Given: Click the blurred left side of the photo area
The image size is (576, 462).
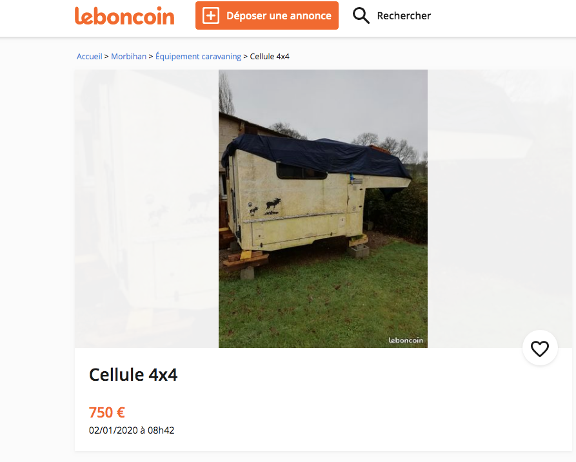Looking at the screenshot, I should pyautogui.click(x=146, y=208).
